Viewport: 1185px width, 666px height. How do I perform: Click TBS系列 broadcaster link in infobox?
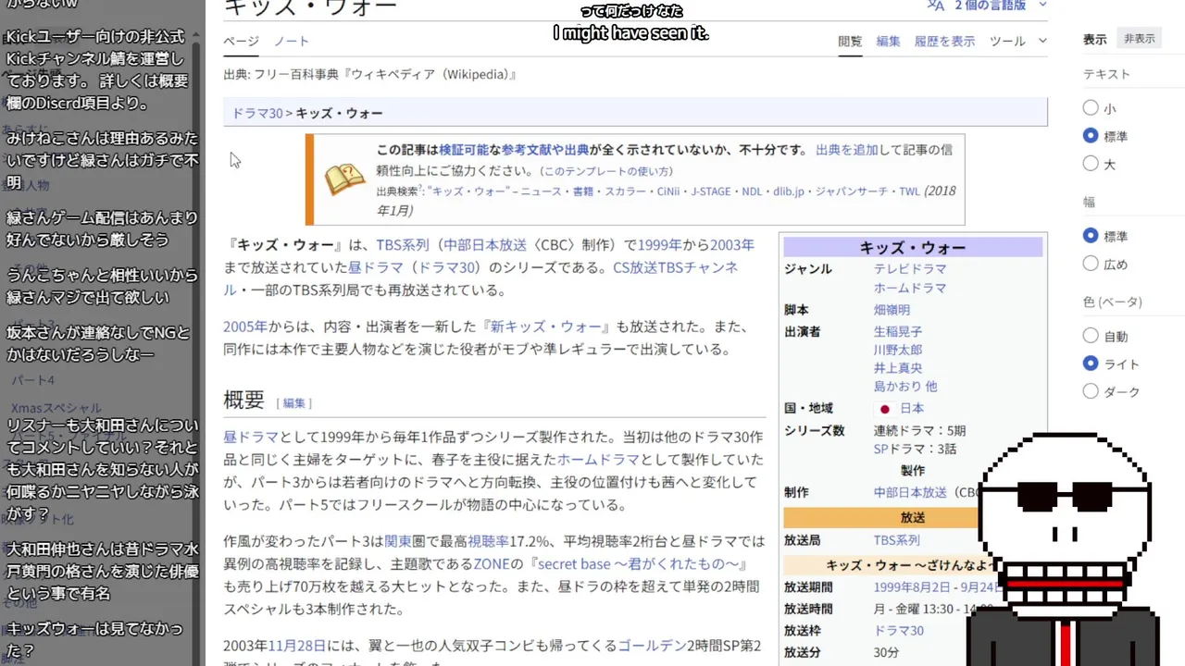(897, 540)
